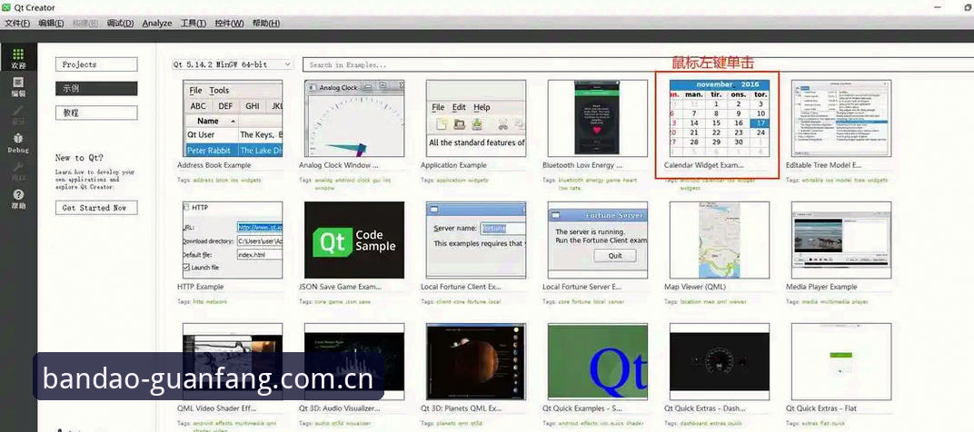
Task: Open the Analyze menu
Action: [x=157, y=23]
